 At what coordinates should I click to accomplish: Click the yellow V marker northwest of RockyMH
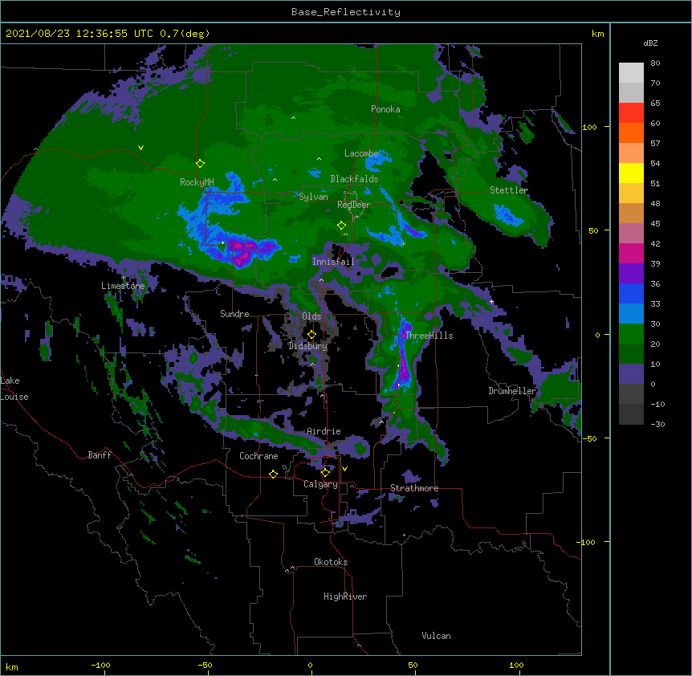(x=140, y=148)
